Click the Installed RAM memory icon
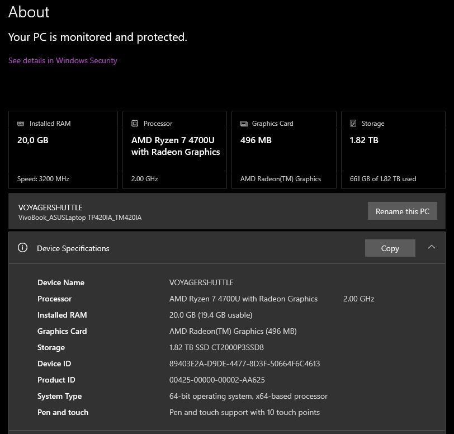The image size is (454, 434). [21, 124]
